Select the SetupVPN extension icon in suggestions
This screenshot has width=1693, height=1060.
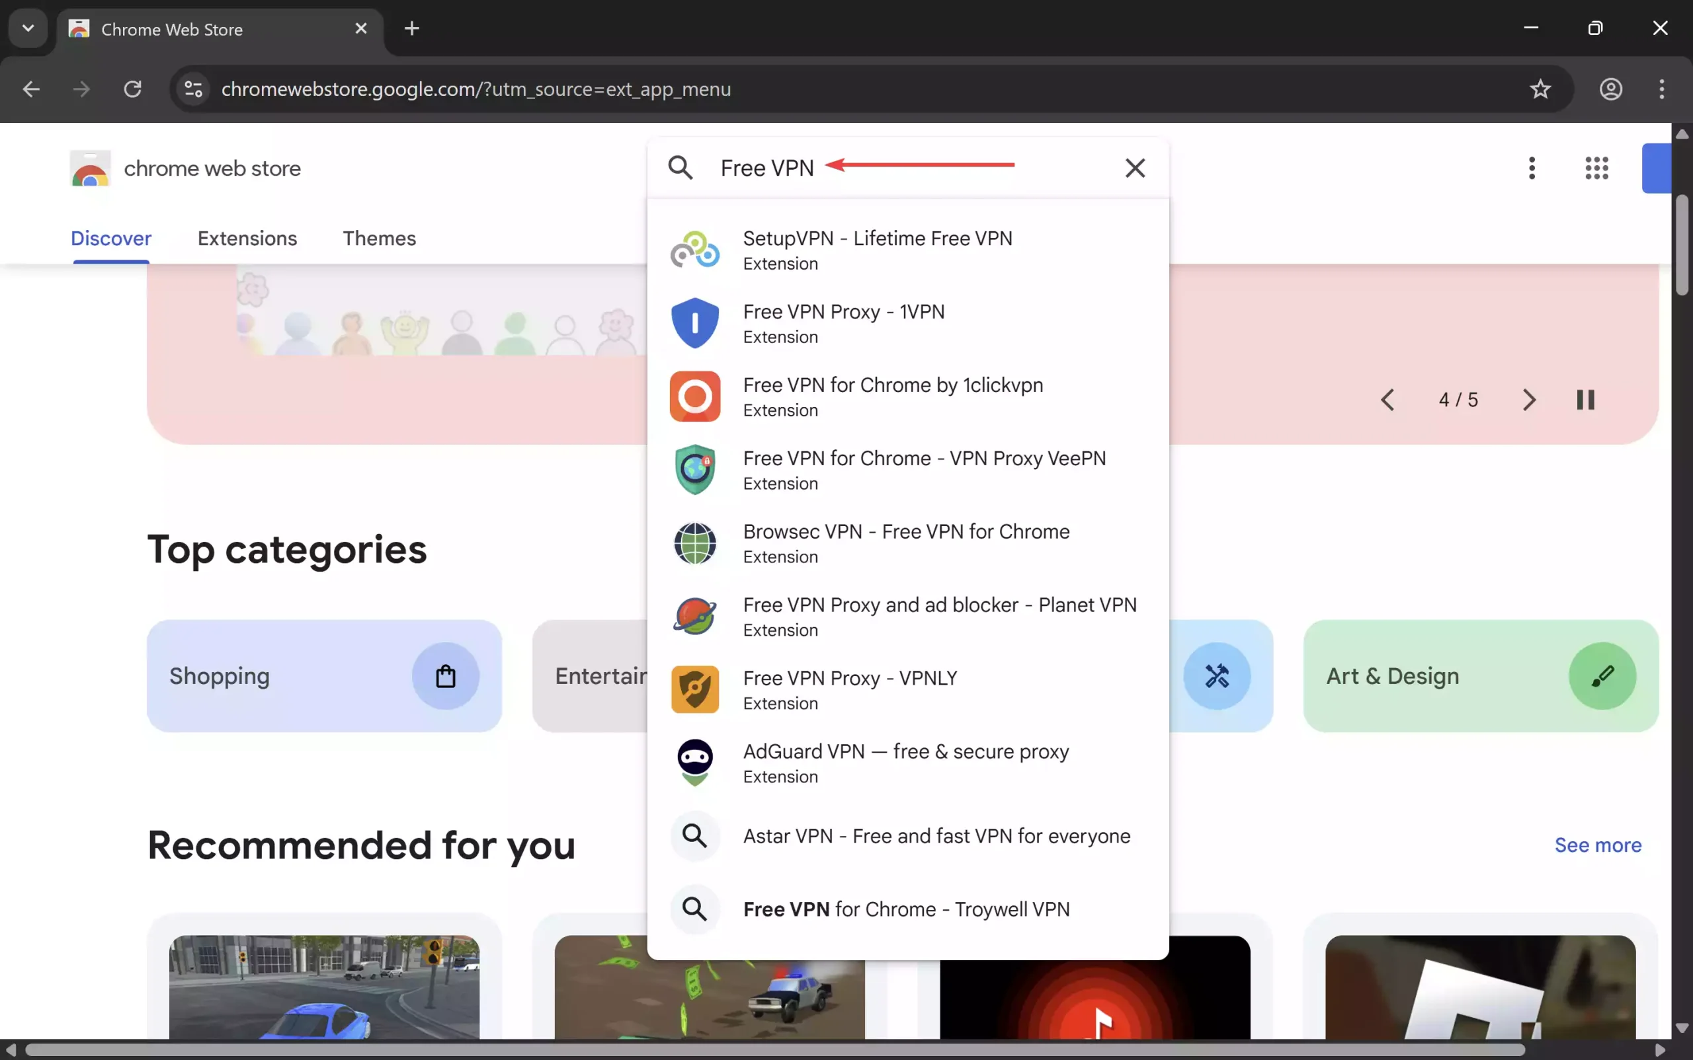pyautogui.click(x=694, y=249)
